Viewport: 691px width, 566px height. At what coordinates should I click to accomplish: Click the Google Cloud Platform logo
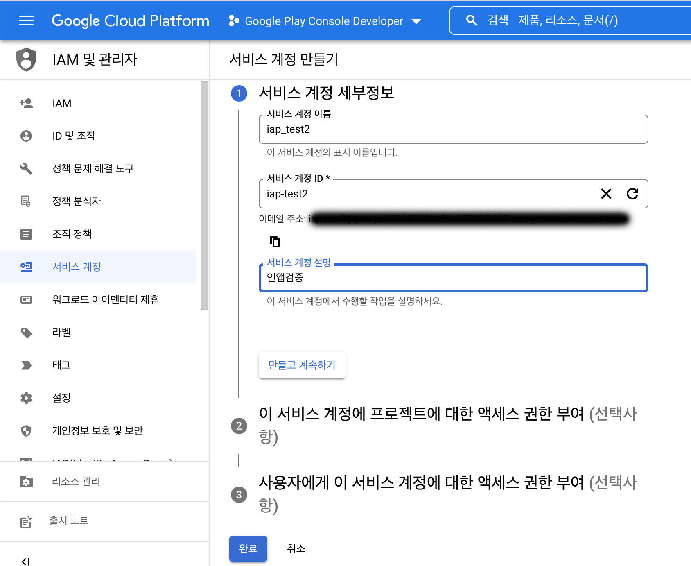coord(130,20)
